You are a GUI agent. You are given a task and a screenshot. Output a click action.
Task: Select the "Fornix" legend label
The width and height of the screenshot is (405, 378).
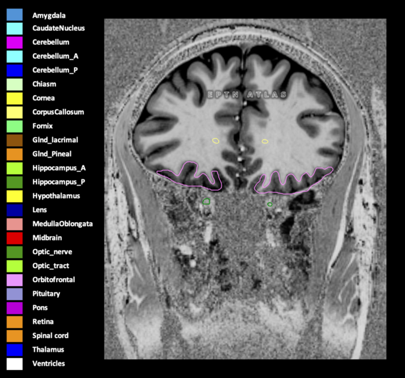pyautogui.click(x=43, y=126)
